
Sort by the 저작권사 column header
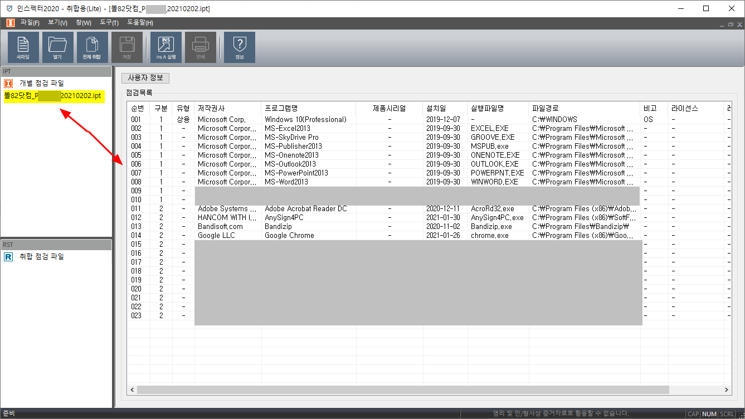(228, 108)
